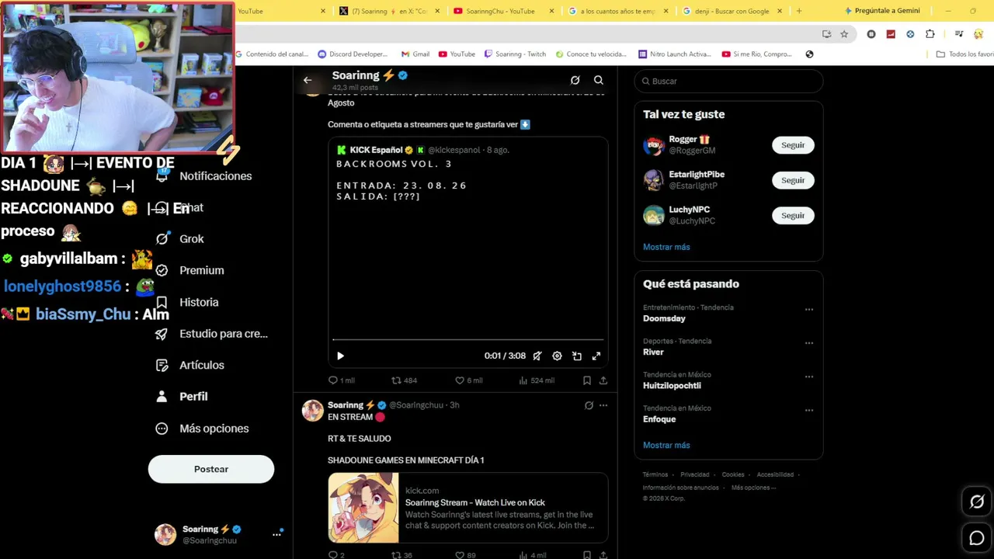
Task: Bookmark this page with the star icon
Action: tap(844, 34)
